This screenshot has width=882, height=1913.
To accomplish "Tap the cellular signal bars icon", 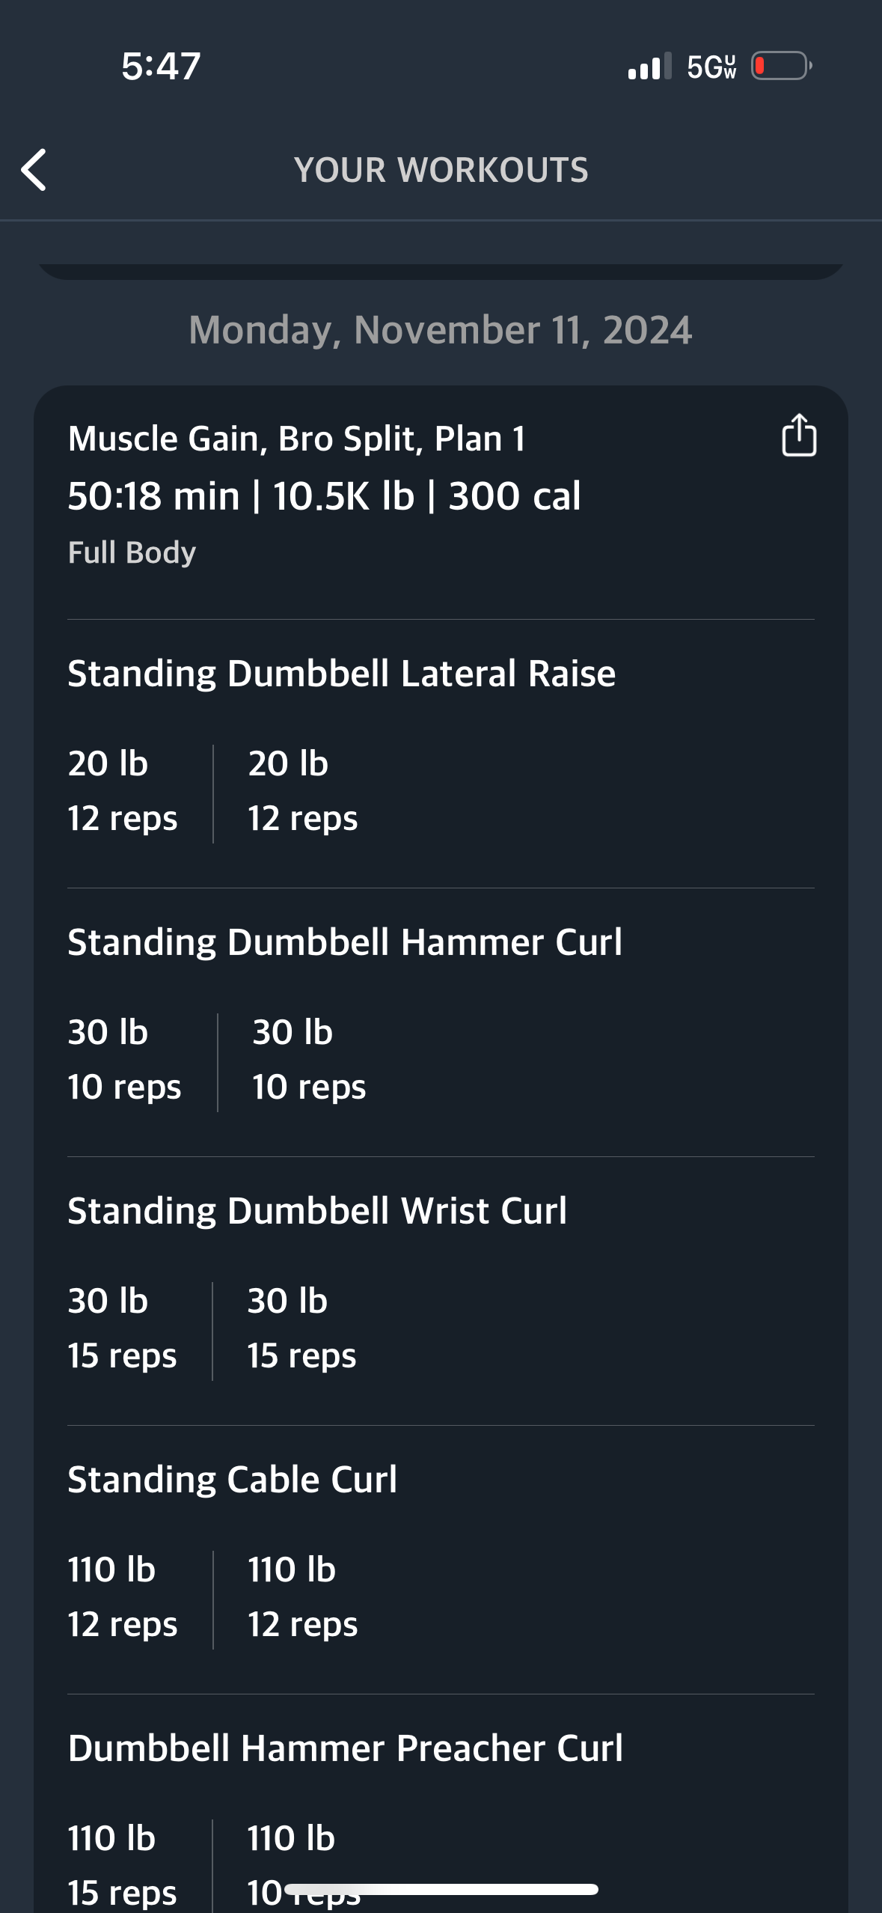I will click(x=649, y=66).
